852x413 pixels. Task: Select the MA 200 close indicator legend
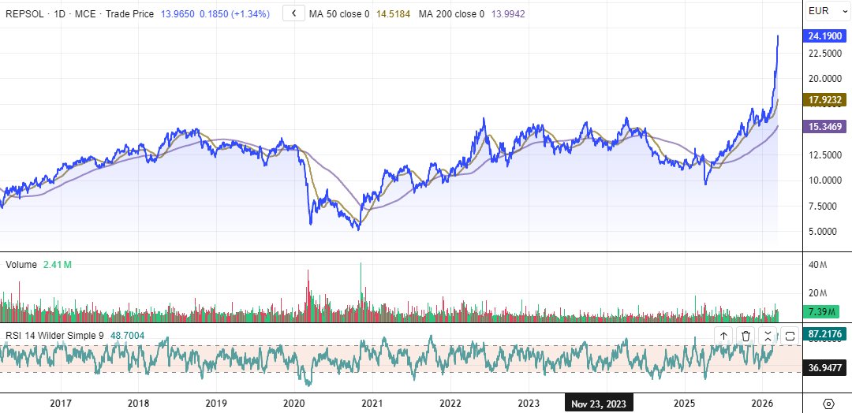pos(451,14)
